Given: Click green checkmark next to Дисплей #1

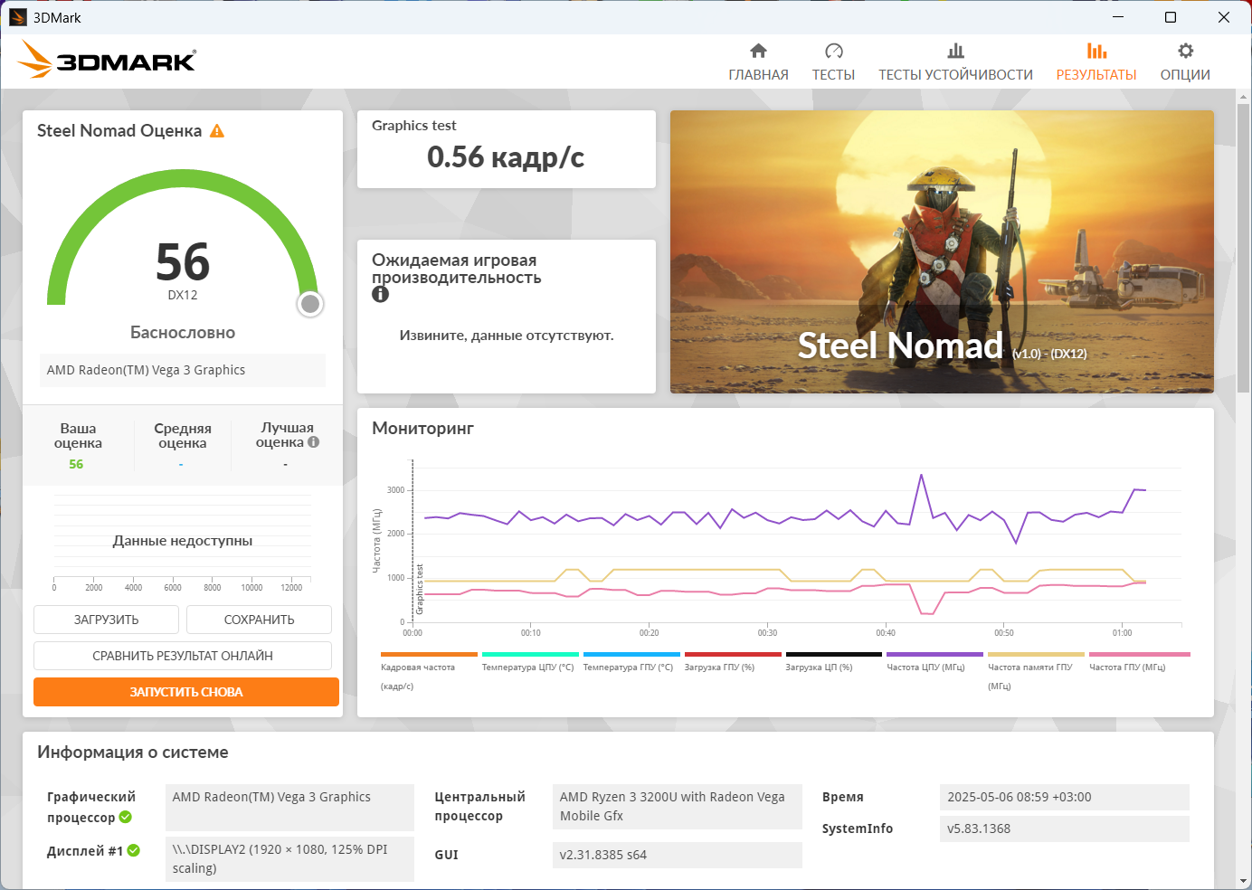Looking at the screenshot, I should tap(134, 850).
